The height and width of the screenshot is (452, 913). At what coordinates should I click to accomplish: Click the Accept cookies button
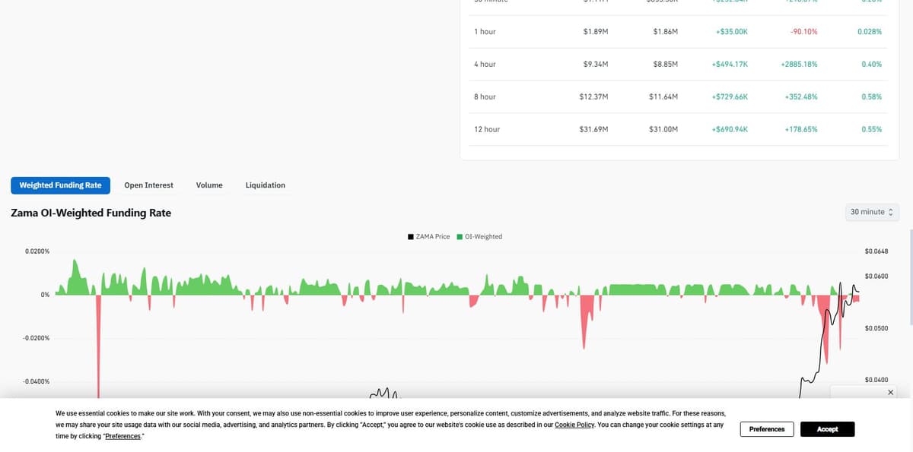[x=827, y=429]
